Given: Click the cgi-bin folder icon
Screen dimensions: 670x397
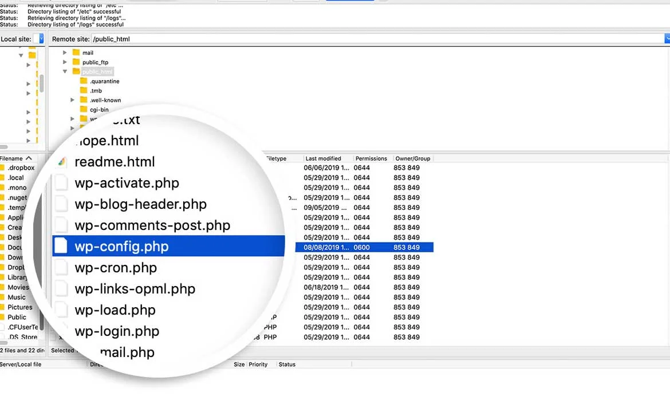Looking at the screenshot, I should [x=84, y=110].
